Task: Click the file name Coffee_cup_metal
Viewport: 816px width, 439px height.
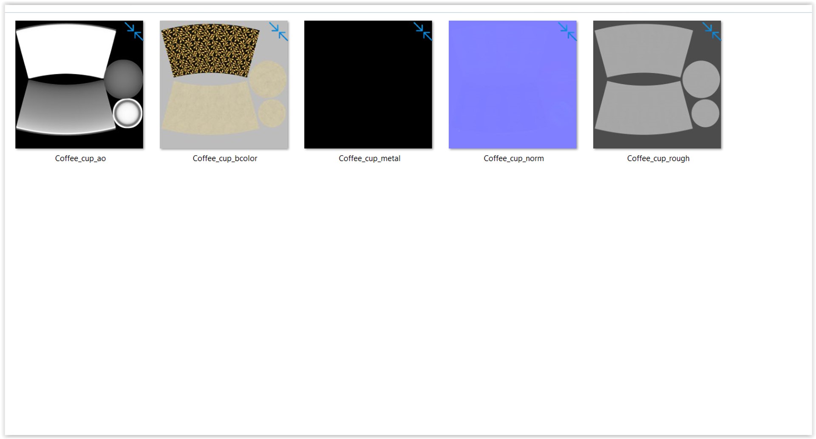Action: (x=369, y=158)
